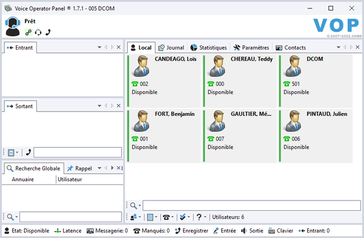
Task: Toggle the headset icon under Prêt
Action: pos(38,33)
